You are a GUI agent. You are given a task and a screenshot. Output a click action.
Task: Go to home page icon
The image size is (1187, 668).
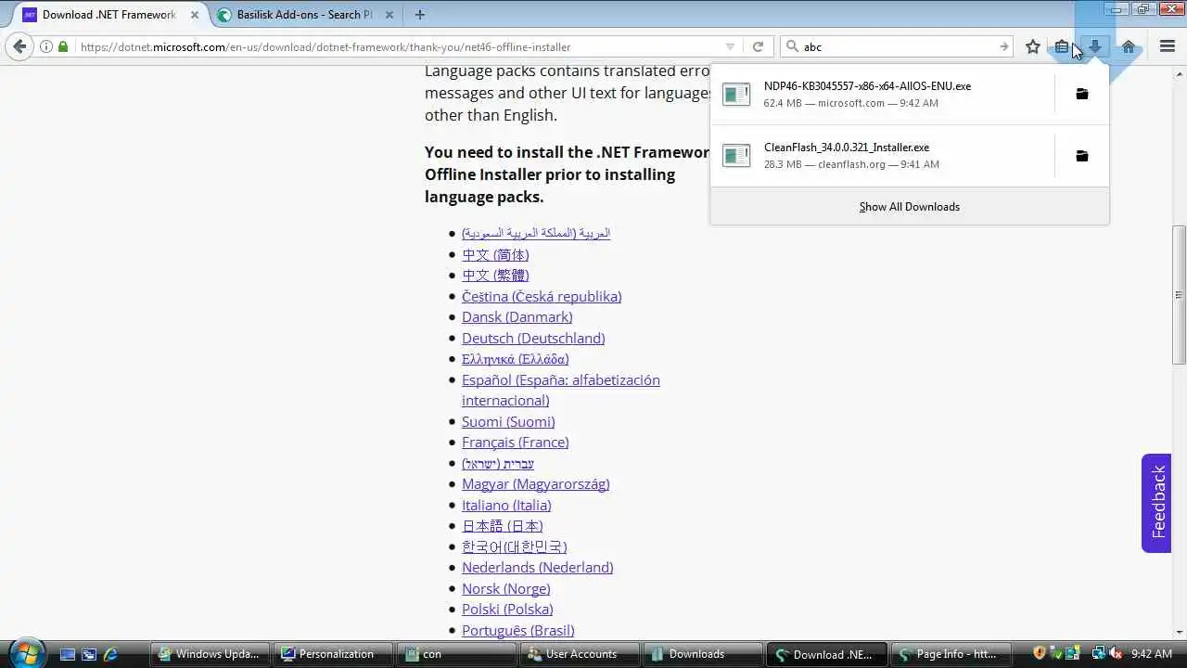click(x=1129, y=46)
